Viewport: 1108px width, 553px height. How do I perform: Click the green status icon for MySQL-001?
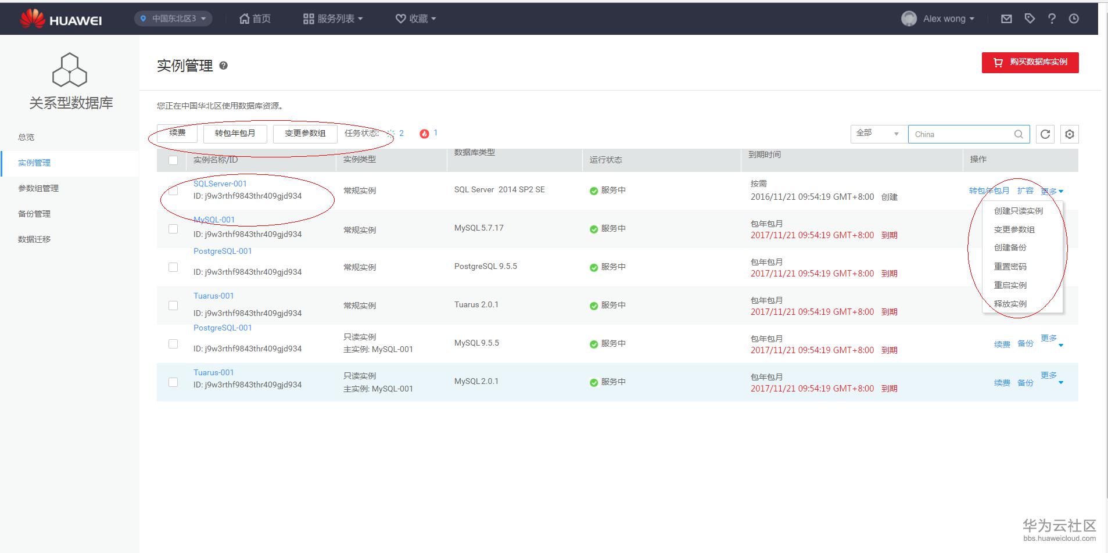pos(594,229)
